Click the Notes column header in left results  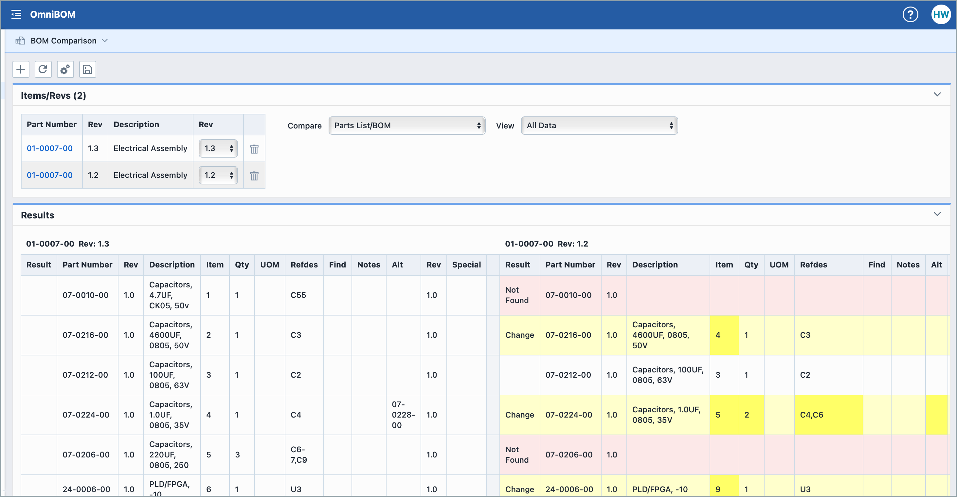coord(369,265)
